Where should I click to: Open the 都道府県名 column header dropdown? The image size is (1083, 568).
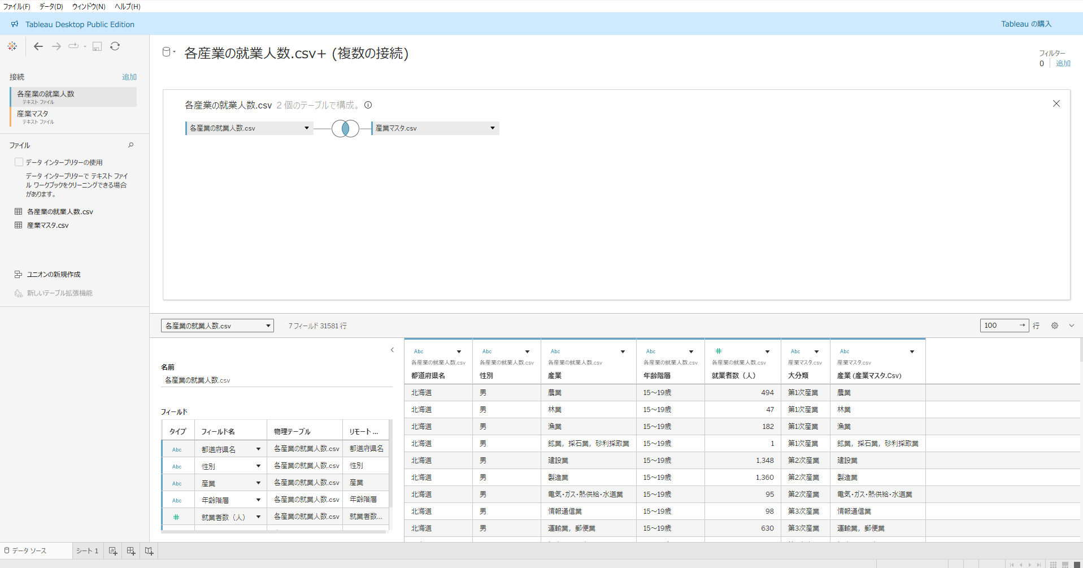459,352
